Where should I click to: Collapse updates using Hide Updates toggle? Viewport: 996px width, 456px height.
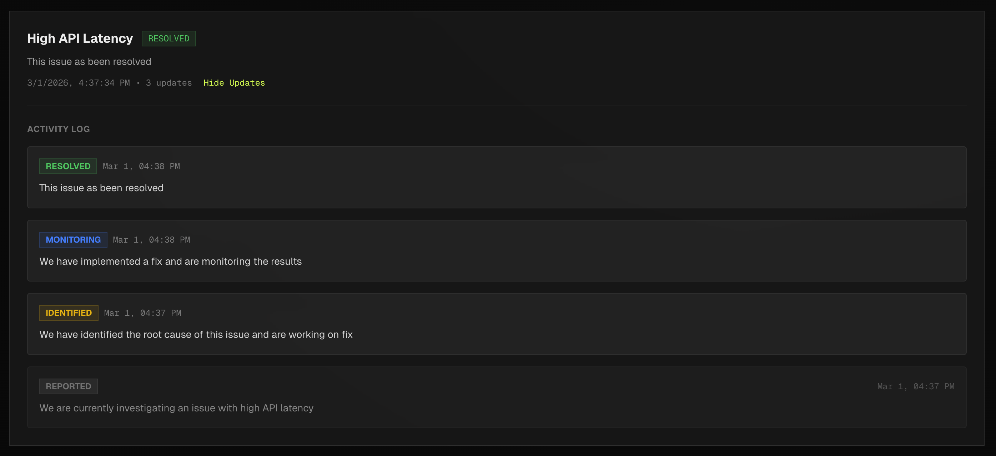coord(234,83)
